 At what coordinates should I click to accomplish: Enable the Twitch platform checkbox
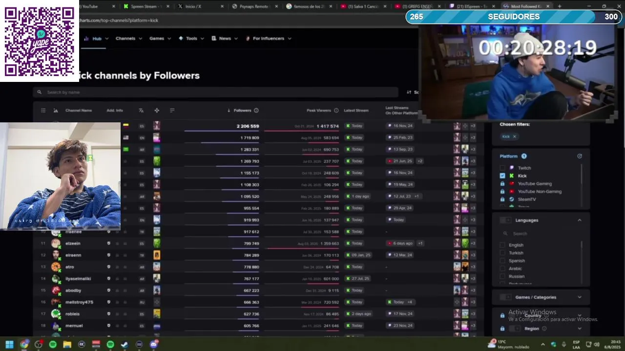pos(502,168)
